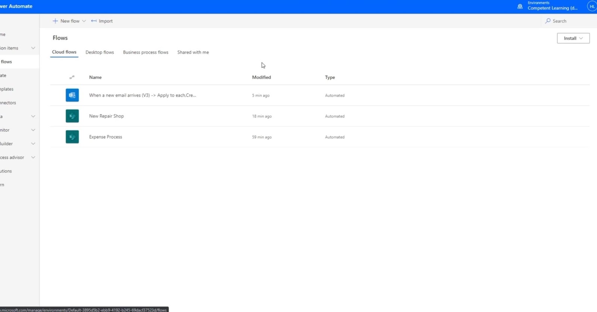Click Automated type of New Repair Shop
The image size is (597, 312).
point(335,117)
